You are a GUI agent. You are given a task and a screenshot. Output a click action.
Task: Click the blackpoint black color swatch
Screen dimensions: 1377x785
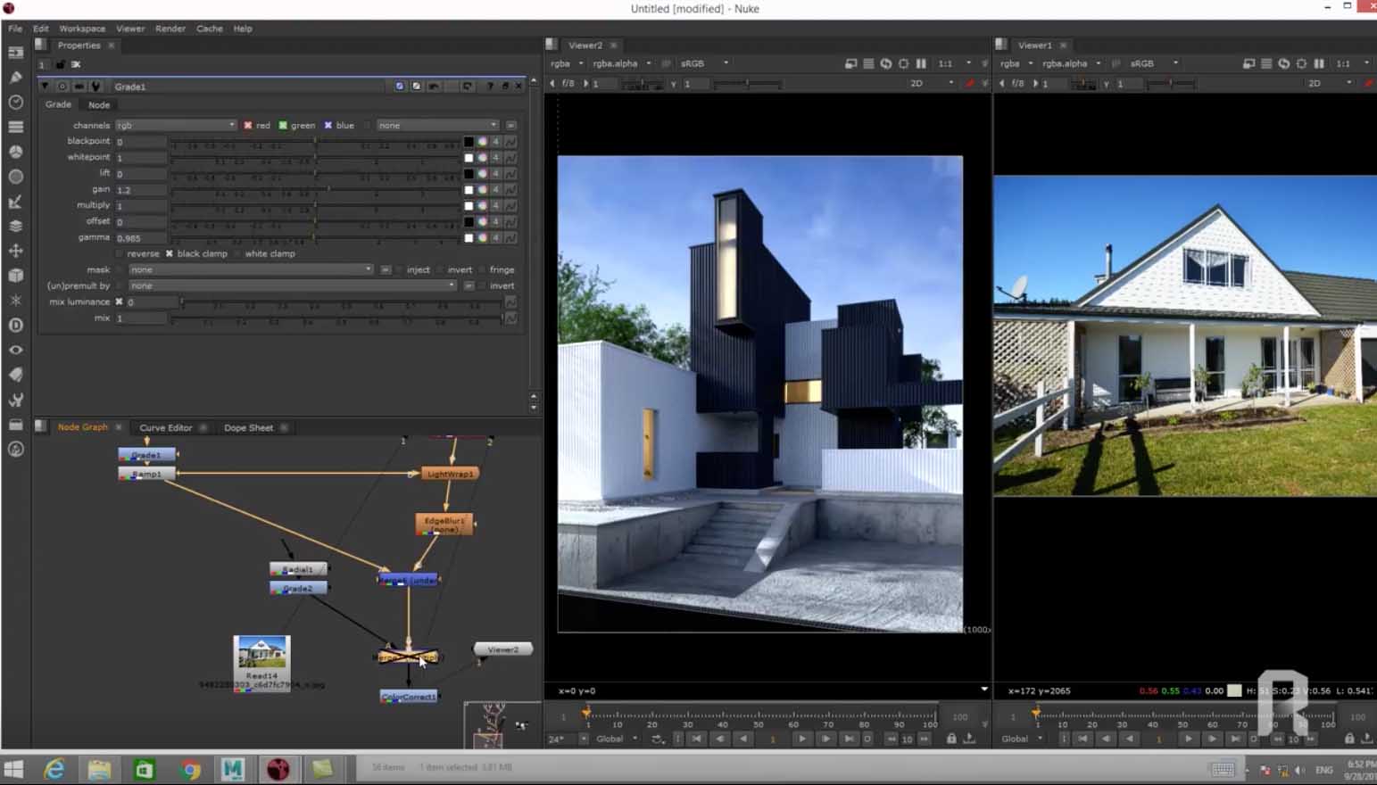(x=469, y=142)
